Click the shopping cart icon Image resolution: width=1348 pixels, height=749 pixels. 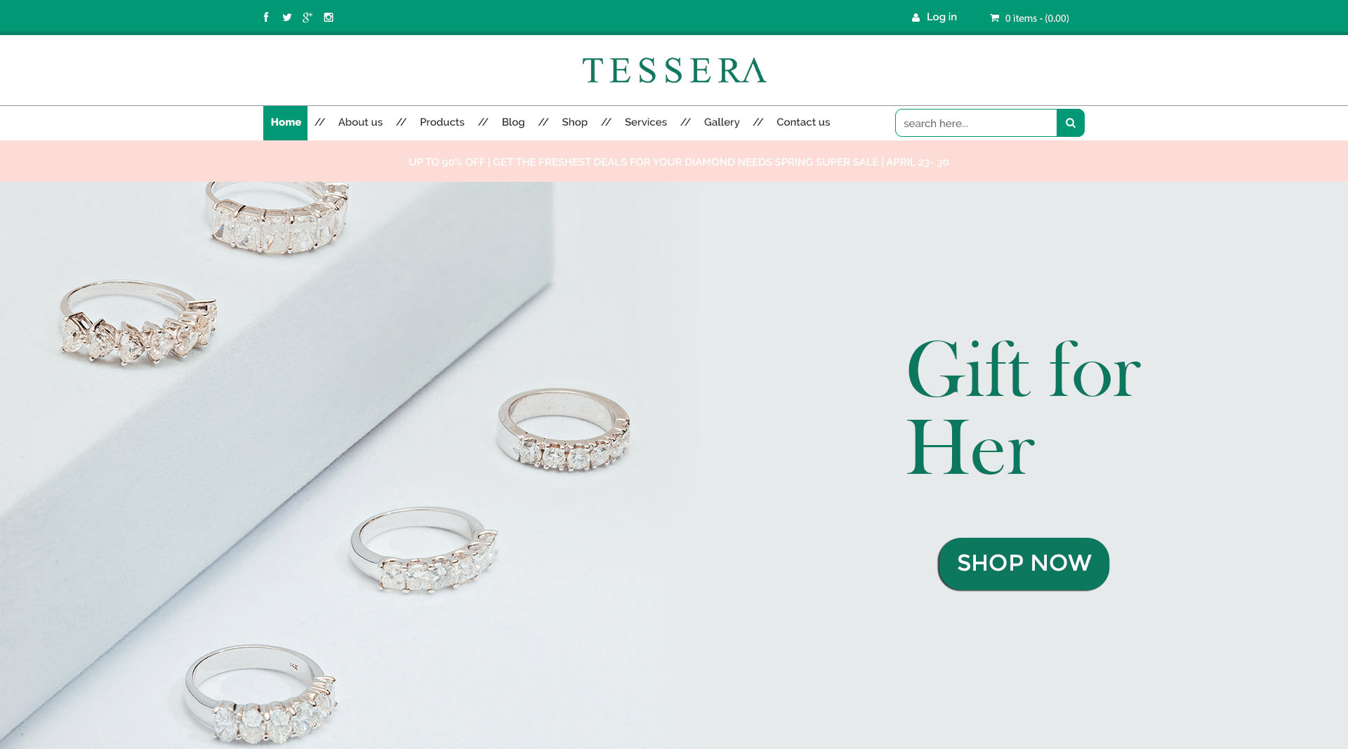(x=994, y=18)
